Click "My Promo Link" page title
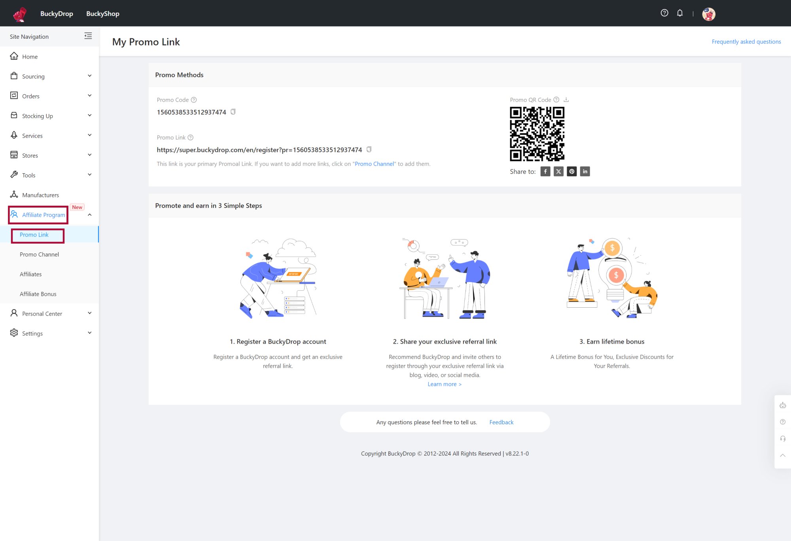The image size is (791, 541). pyautogui.click(x=146, y=42)
